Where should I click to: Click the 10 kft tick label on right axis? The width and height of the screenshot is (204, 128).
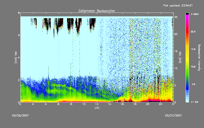tap(176, 68)
